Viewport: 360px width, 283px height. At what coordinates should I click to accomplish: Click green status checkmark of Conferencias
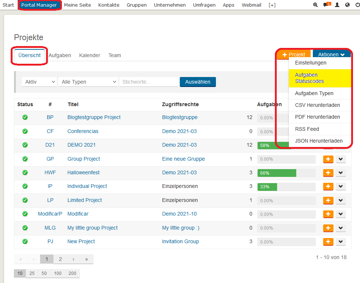[x=25, y=131]
